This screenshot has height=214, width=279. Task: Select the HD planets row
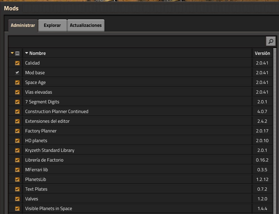(141, 141)
